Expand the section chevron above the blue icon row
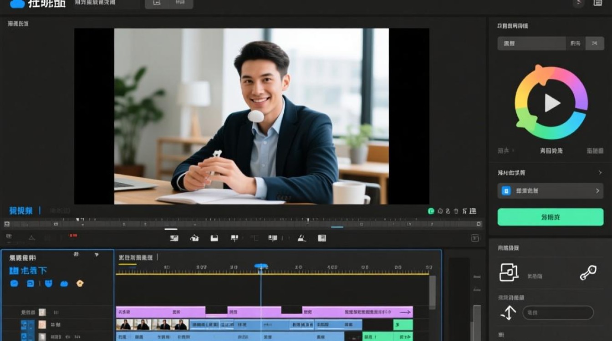Image resolution: width=612 pixels, height=341 pixels. (x=600, y=173)
